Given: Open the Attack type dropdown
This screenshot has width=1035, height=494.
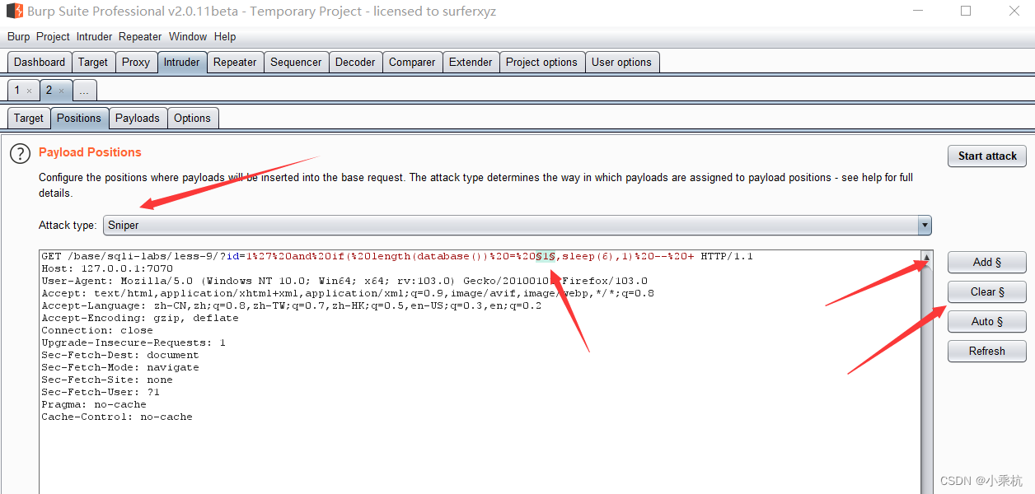Looking at the screenshot, I should (x=517, y=225).
